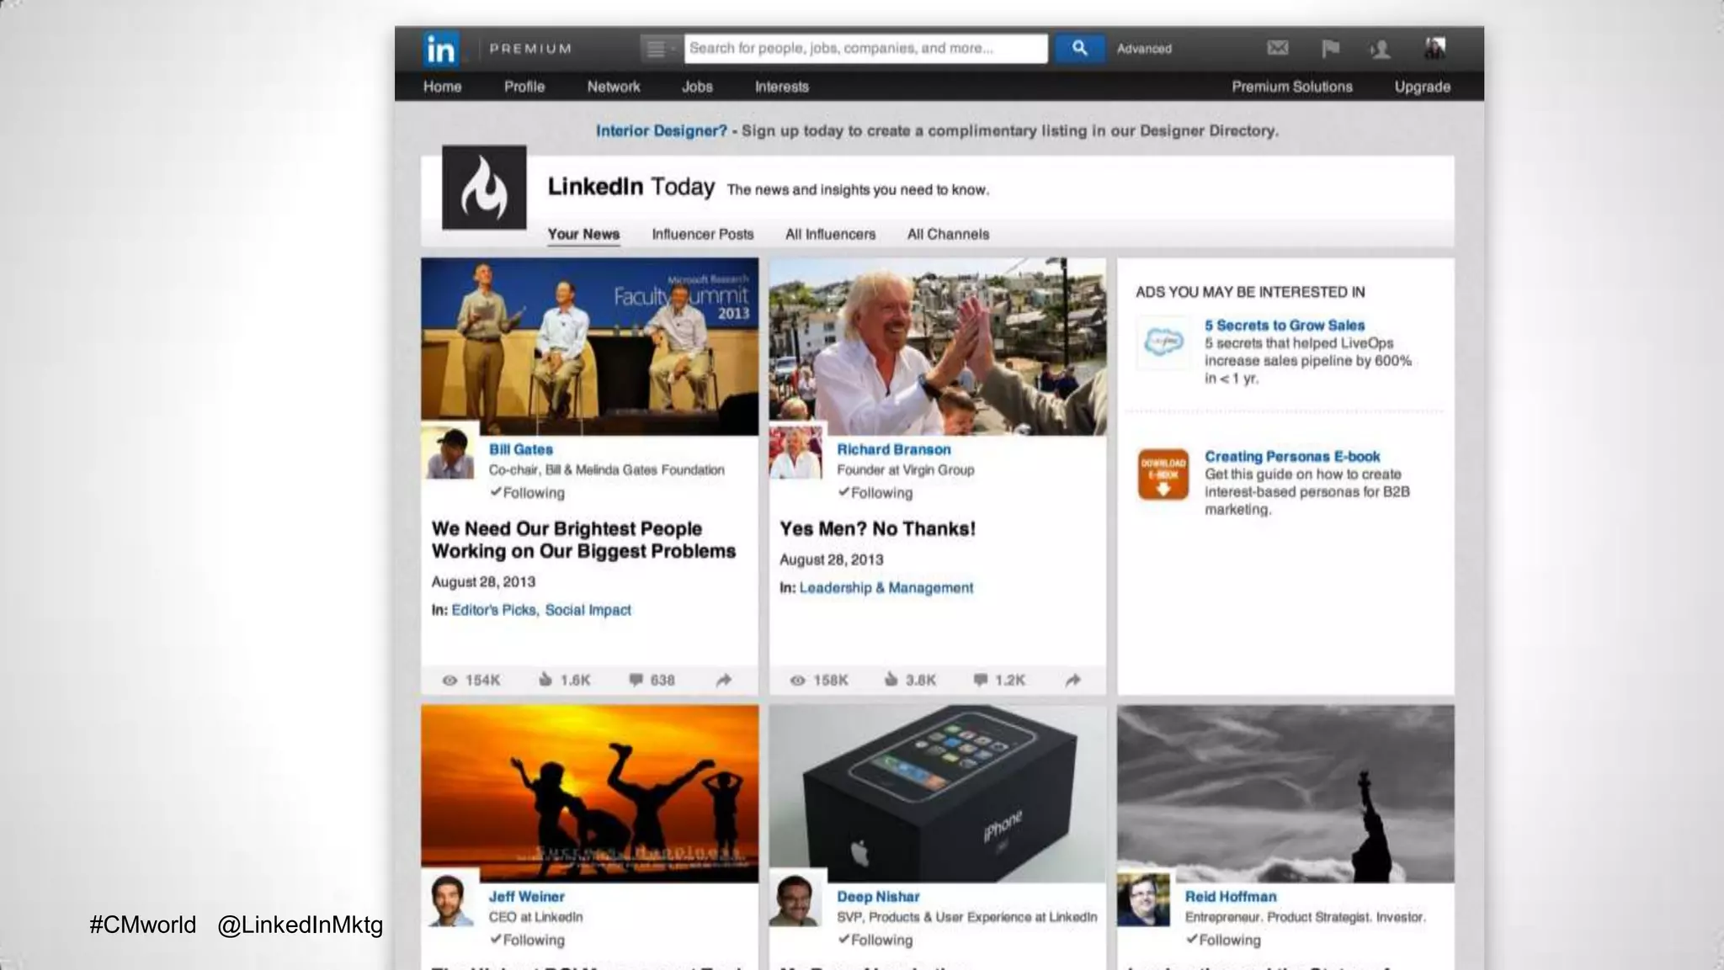Viewport: 1724px width, 970px height.
Task: Click the Advanced search link
Action: click(1144, 49)
